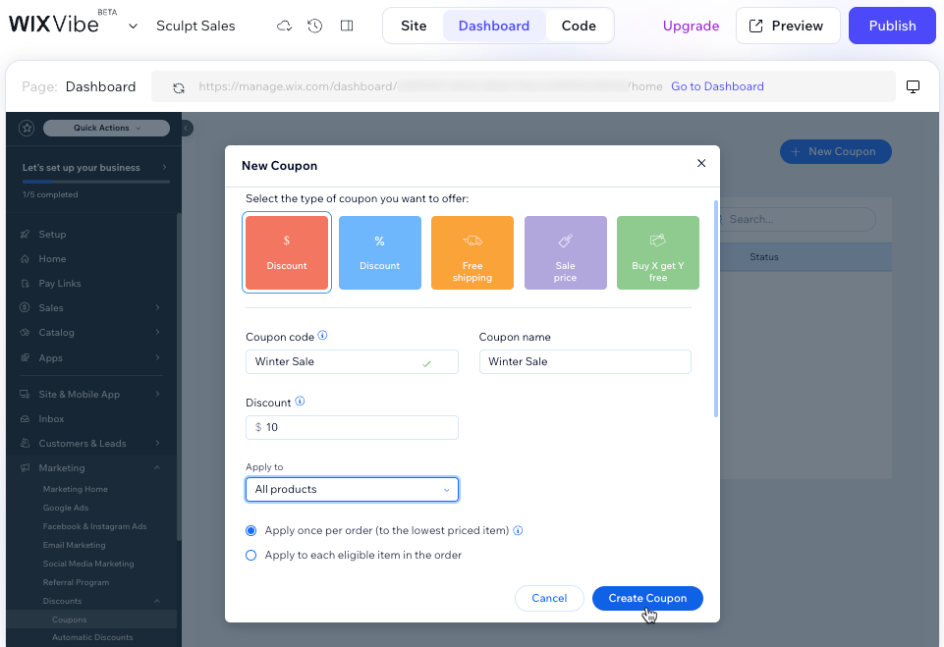Select the $ Discount coupon type

[x=286, y=252]
